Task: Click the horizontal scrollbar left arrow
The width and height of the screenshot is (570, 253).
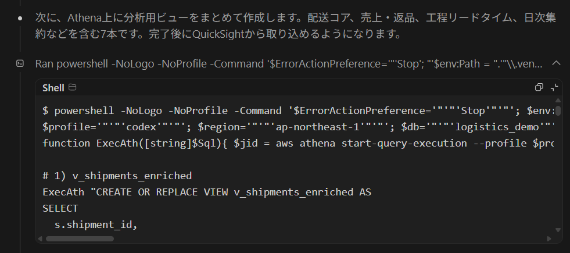Action: pyautogui.click(x=40, y=238)
